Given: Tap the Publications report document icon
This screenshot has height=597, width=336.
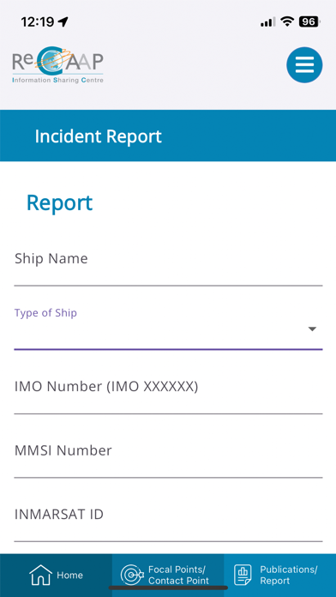Looking at the screenshot, I should [243, 575].
